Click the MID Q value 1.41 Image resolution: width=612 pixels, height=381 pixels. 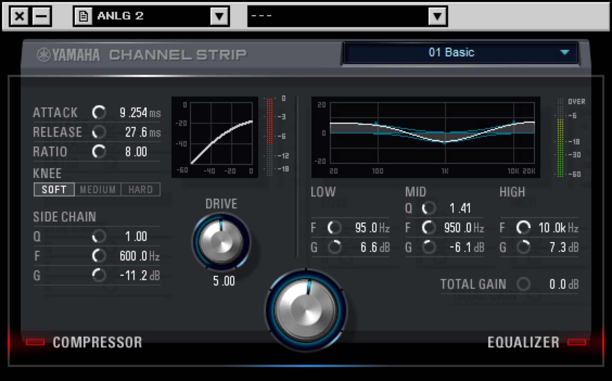(x=460, y=209)
